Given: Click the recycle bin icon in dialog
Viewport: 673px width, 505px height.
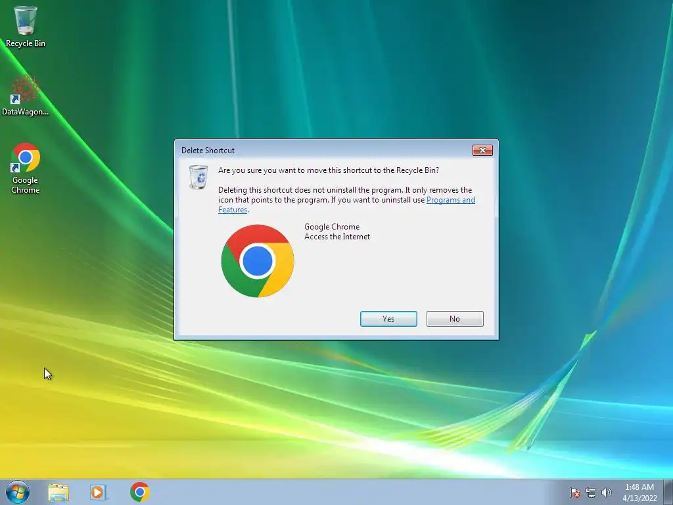Looking at the screenshot, I should coord(198,176).
